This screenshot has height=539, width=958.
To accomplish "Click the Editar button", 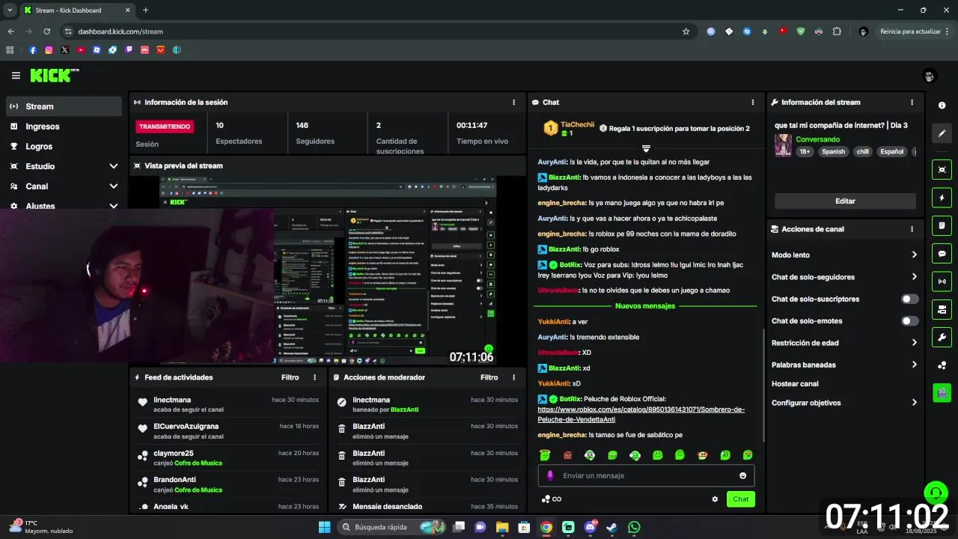I will pyautogui.click(x=845, y=201).
